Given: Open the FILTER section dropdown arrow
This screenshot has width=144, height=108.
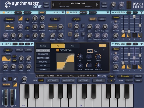Looking at the screenshot, I should [x=108, y=13].
